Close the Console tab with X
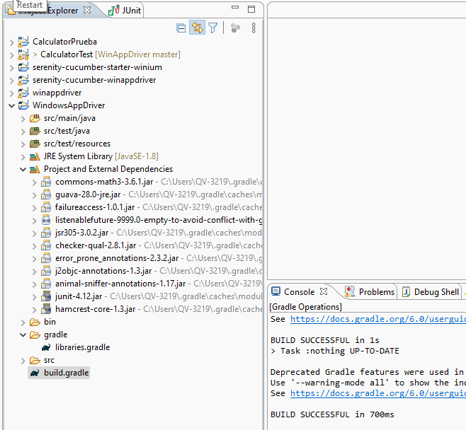Viewport: 466px width, 430px height. [324, 291]
